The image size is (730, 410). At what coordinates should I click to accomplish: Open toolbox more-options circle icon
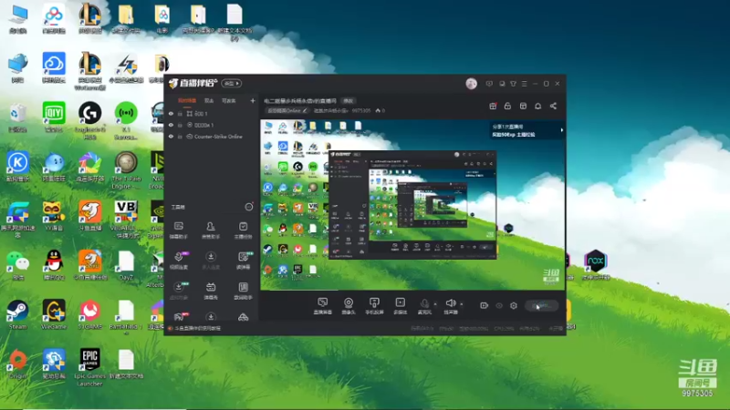point(249,207)
